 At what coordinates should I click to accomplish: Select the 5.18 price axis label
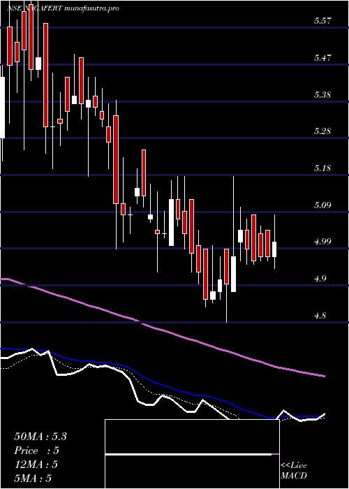tap(322, 168)
